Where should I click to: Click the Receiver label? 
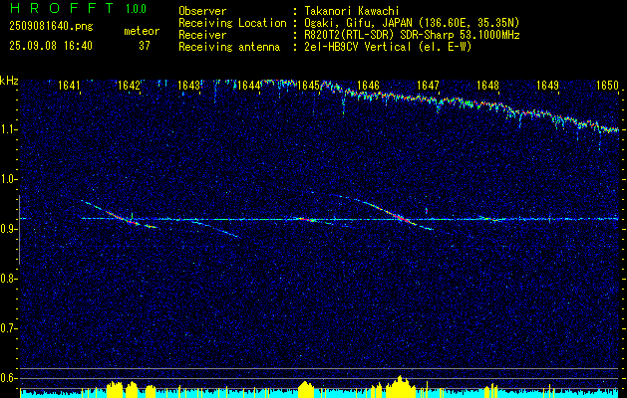[x=202, y=35]
